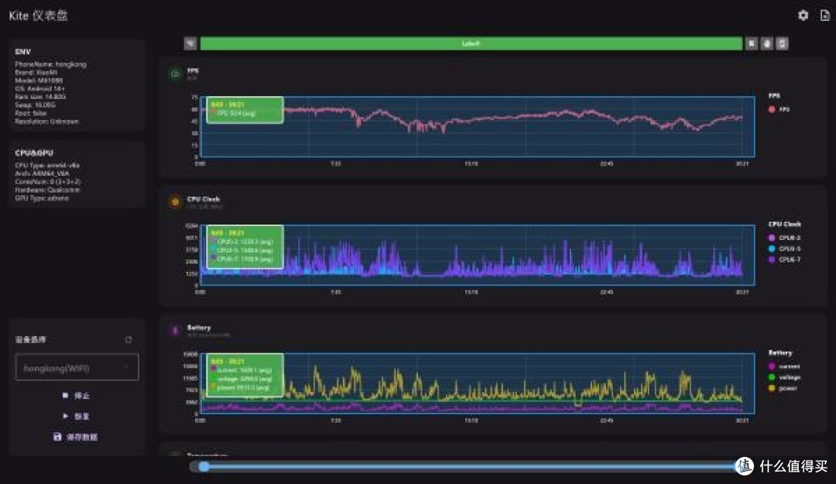
Task: Open the document icon next to the gear
Action: pos(825,15)
